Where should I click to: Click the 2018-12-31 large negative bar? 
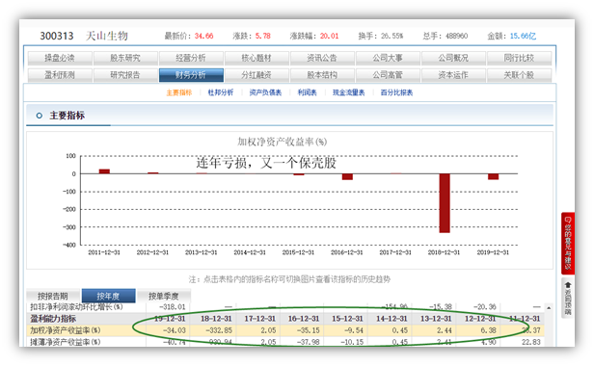click(445, 203)
